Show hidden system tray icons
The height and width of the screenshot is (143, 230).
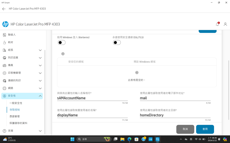pyautogui.click(x=181, y=139)
